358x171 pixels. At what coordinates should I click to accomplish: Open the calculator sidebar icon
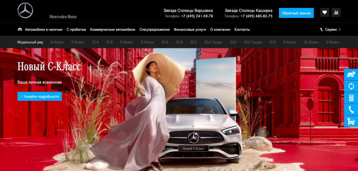click(x=351, y=98)
